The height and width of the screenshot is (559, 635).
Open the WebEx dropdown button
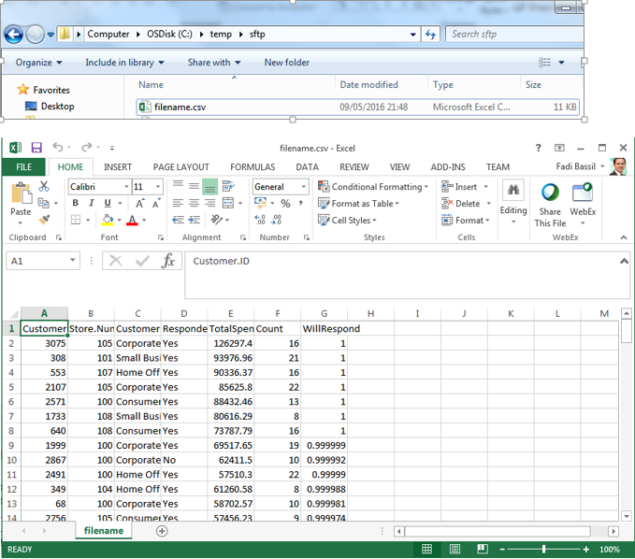click(x=583, y=205)
